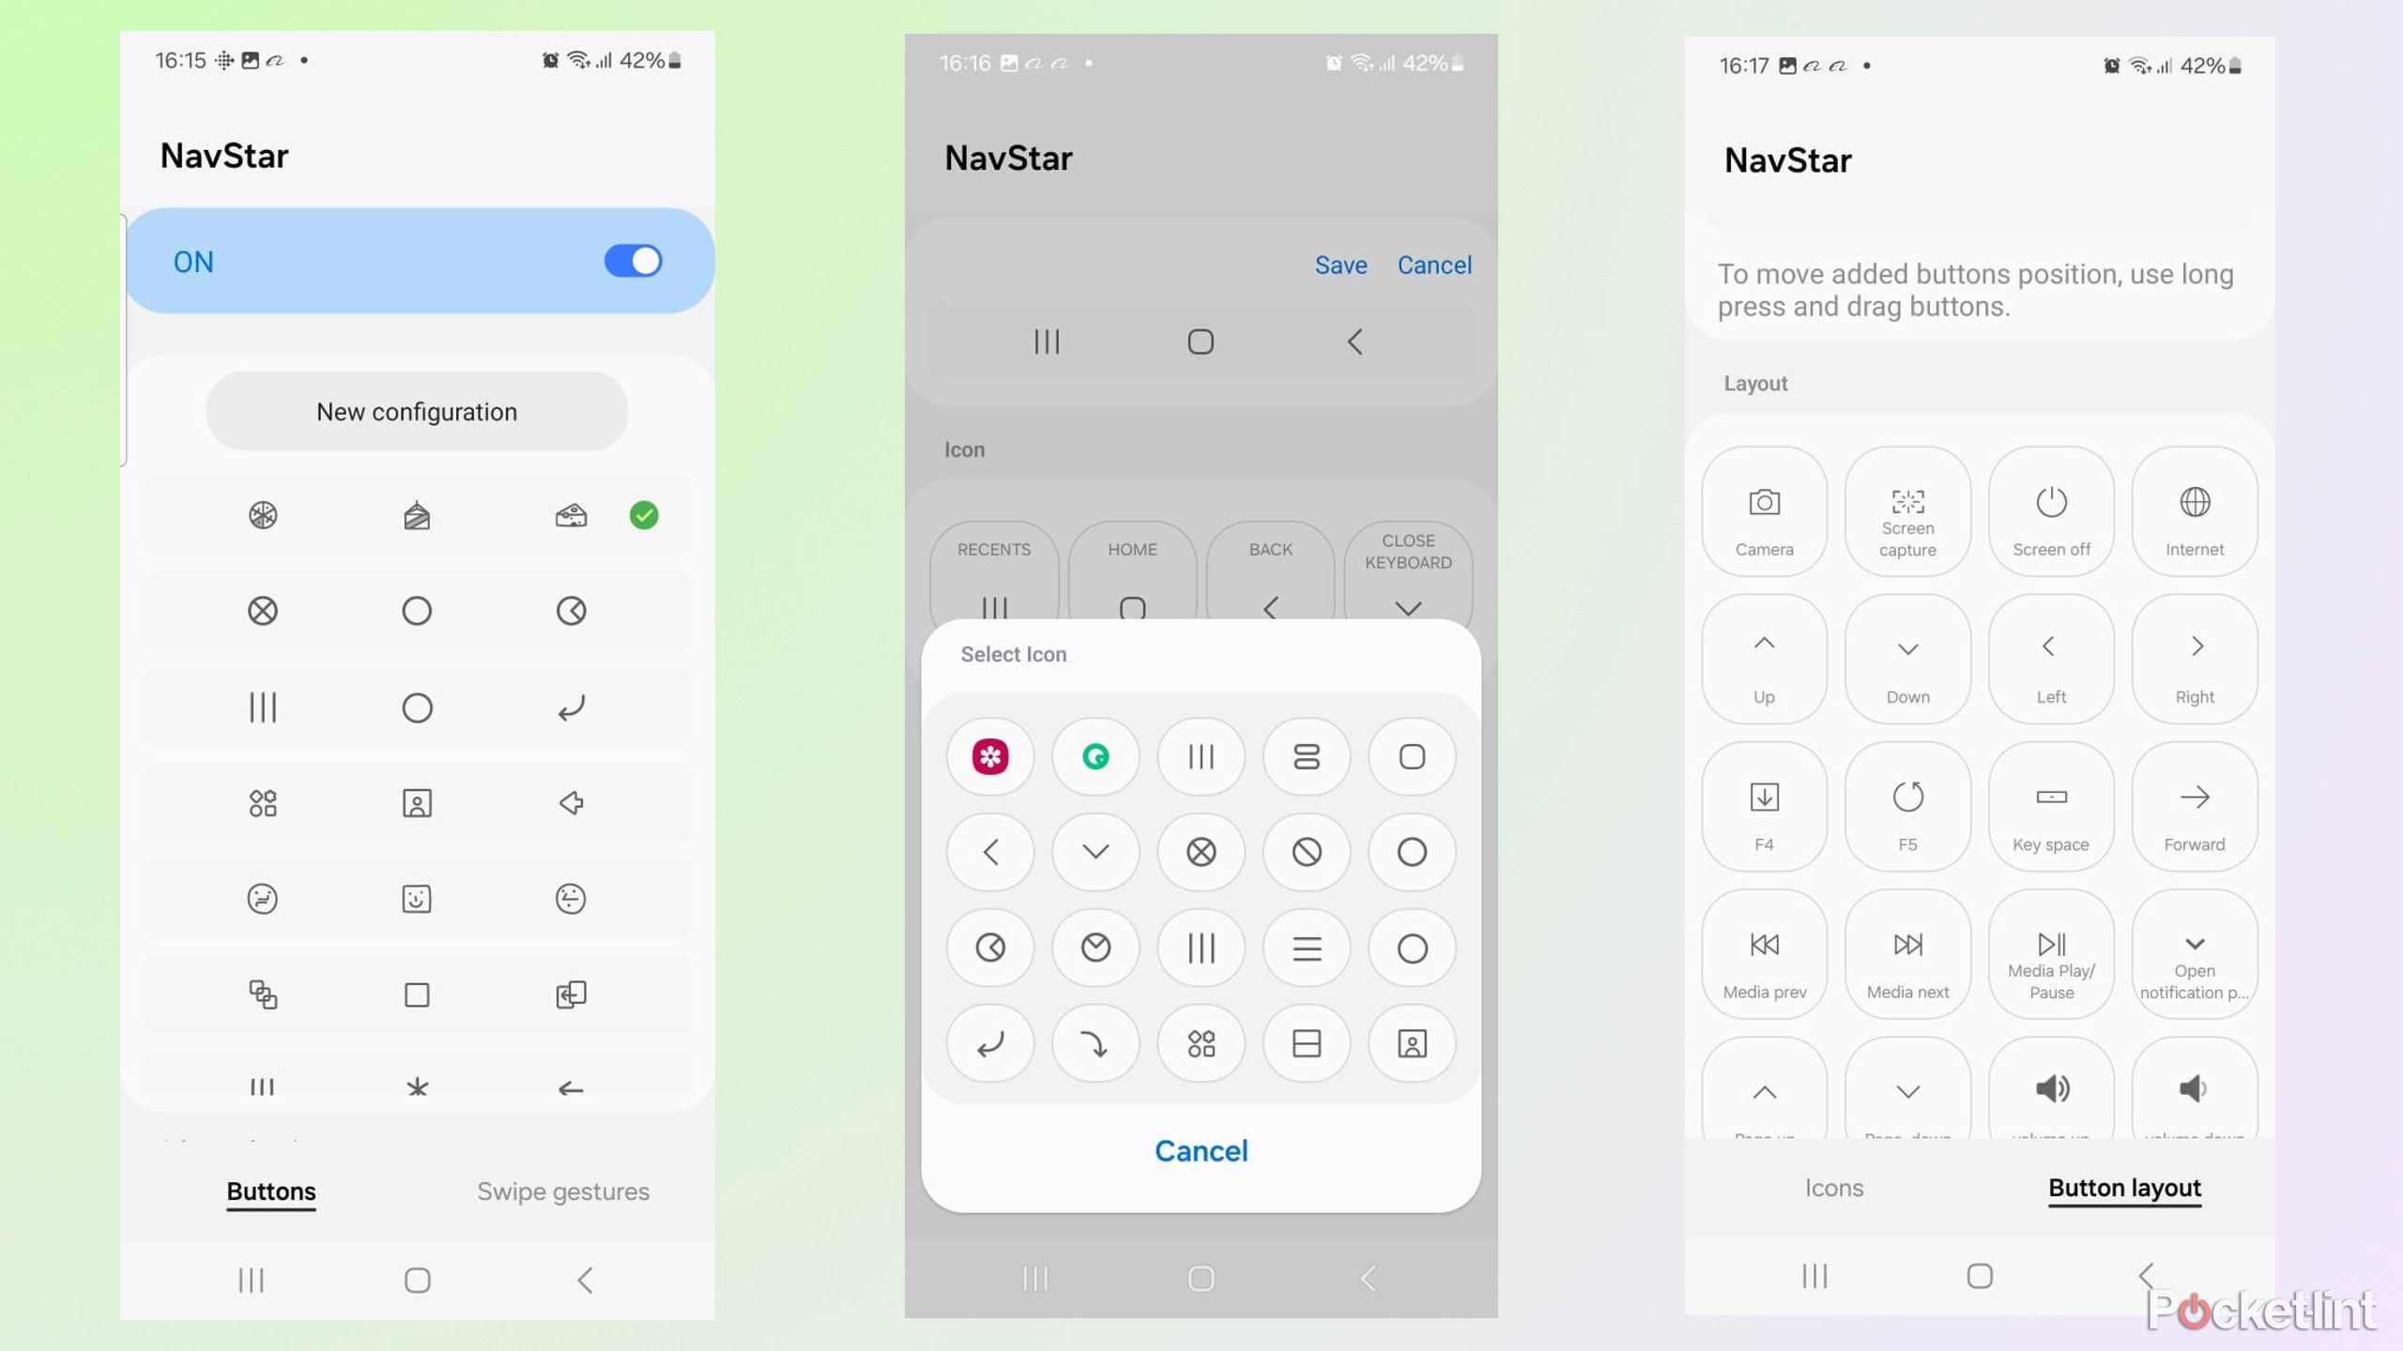
Task: Switch to Button layout tab
Action: [x=2126, y=1188]
